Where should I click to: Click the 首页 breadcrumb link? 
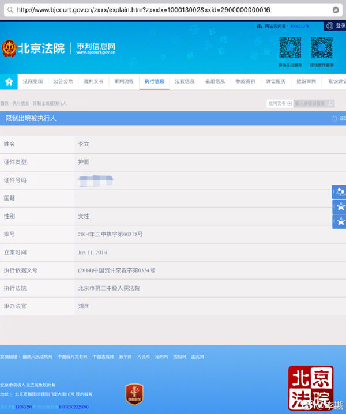click(4, 104)
